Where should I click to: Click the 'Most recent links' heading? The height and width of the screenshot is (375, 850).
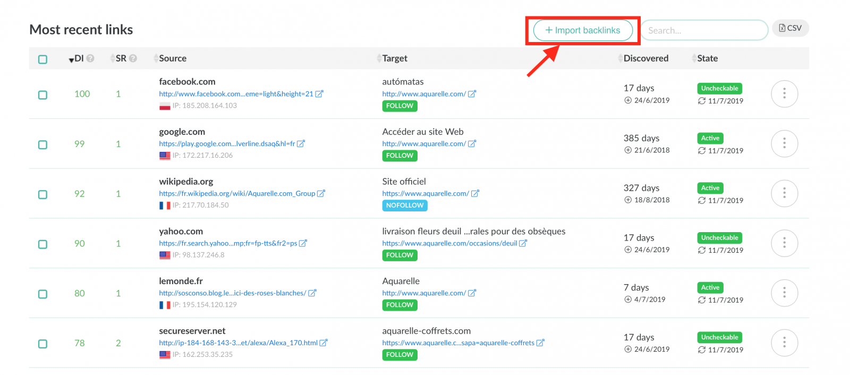point(81,30)
